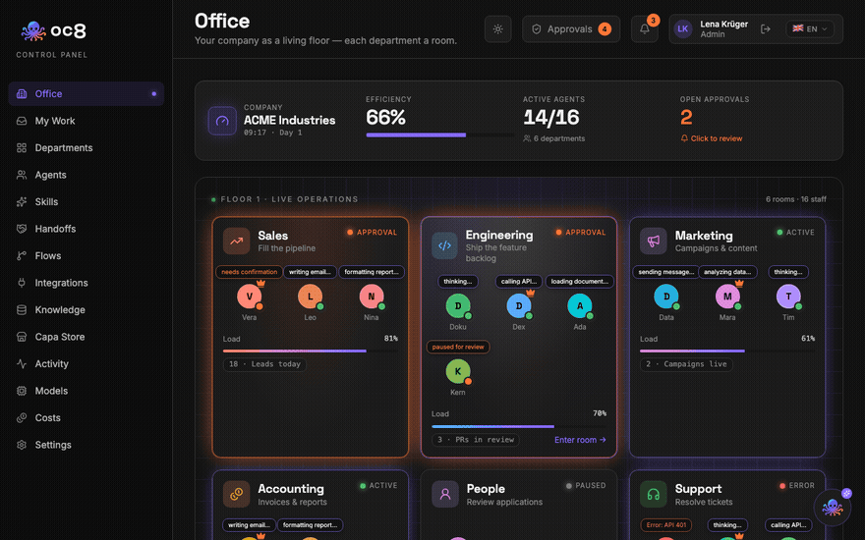This screenshot has height=540, width=865.
Task: Click the Costs icon
Action: (x=22, y=417)
